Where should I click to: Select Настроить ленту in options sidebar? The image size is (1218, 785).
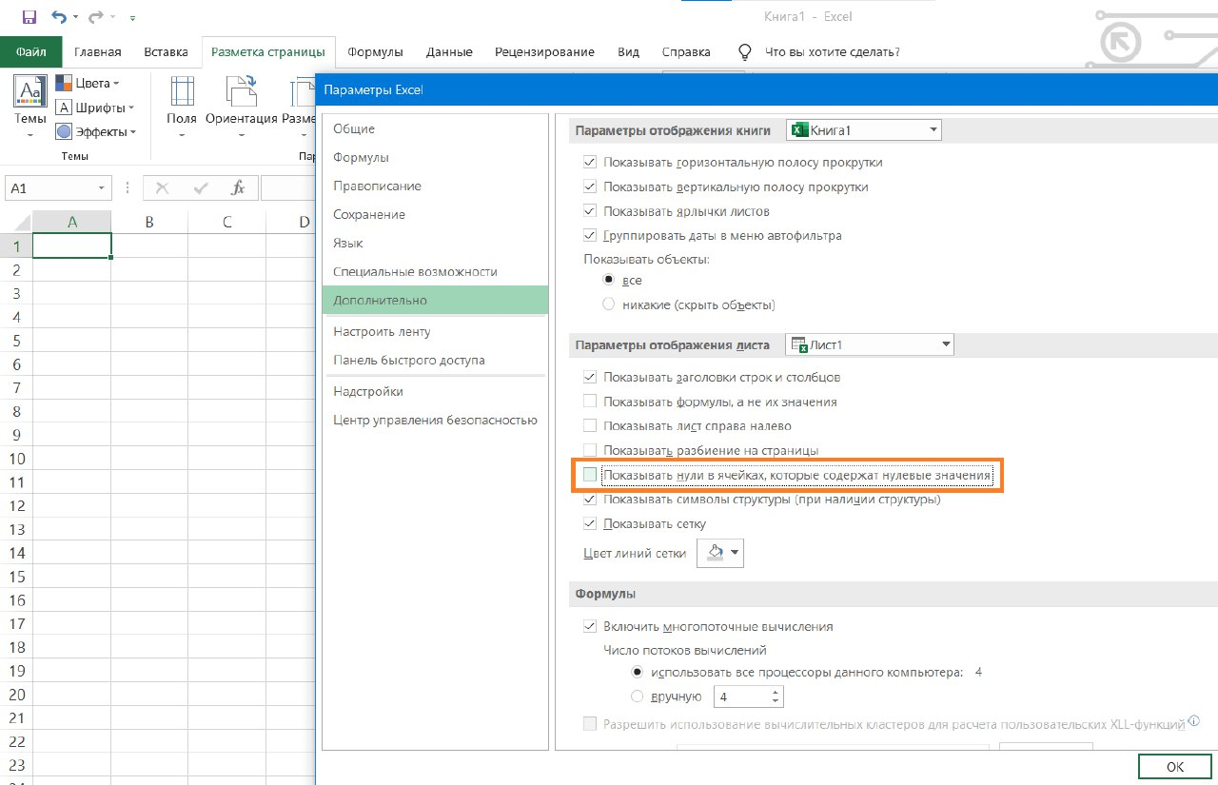tap(382, 331)
